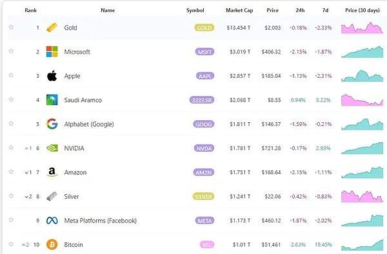Click the Gold bar icon
The image size is (387, 254).
pyautogui.click(x=52, y=28)
